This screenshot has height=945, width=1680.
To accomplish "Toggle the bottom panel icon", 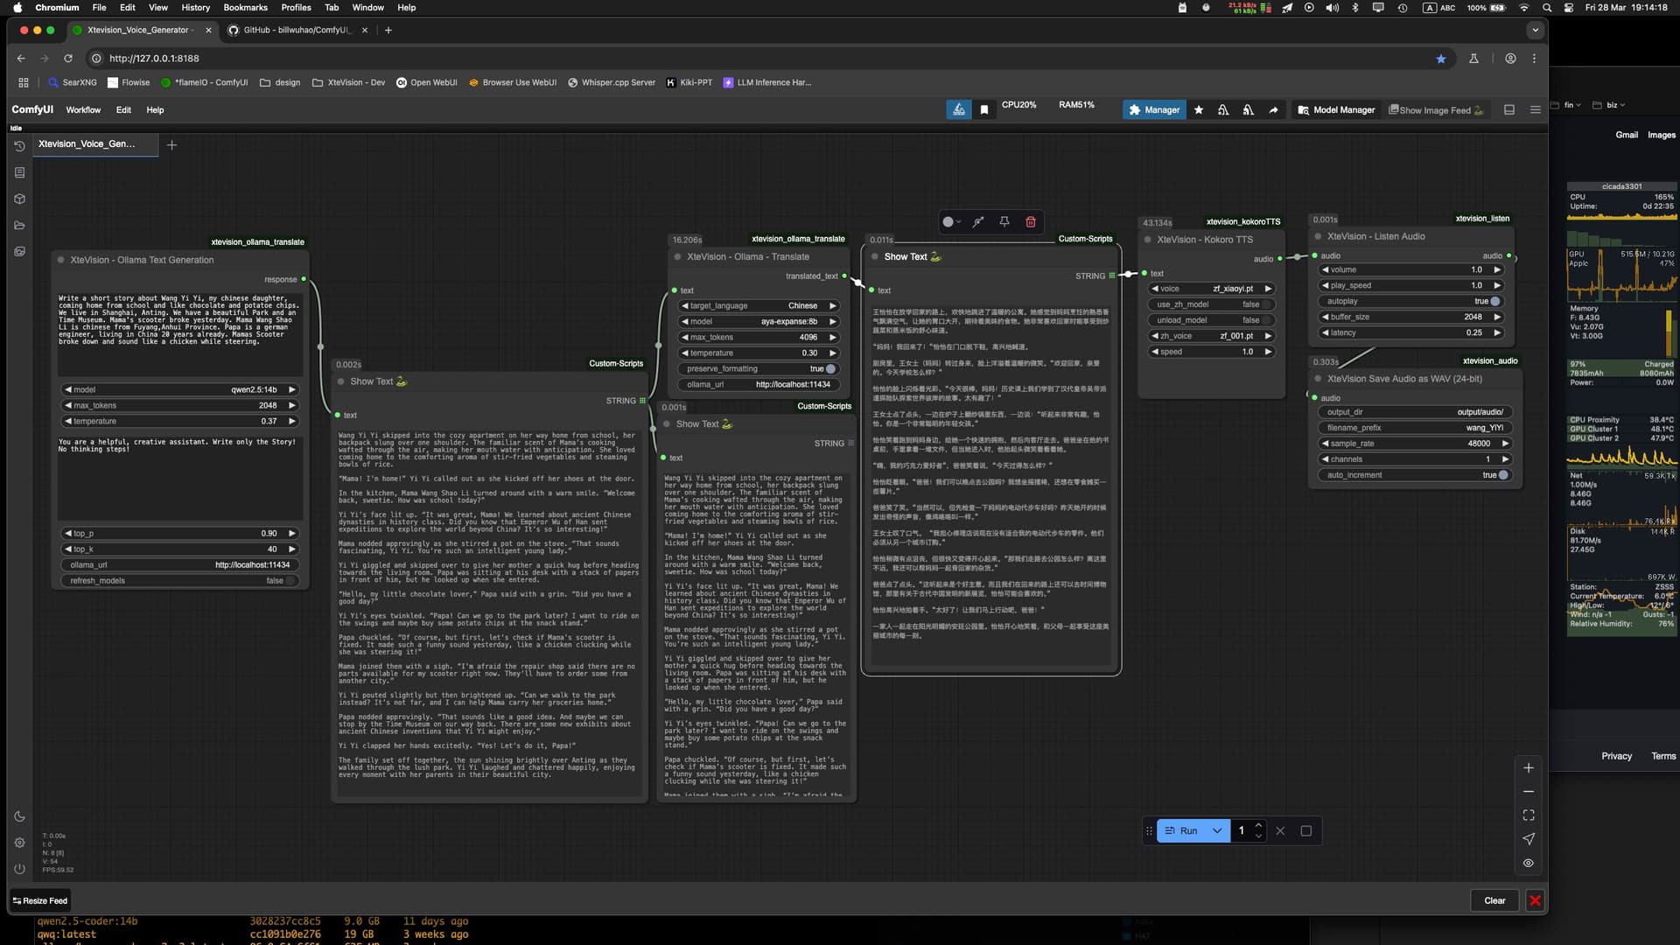I will coord(1509,110).
